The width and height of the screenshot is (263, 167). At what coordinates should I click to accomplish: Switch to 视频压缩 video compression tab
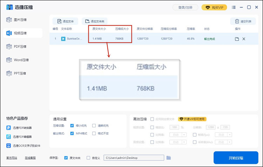23,33
